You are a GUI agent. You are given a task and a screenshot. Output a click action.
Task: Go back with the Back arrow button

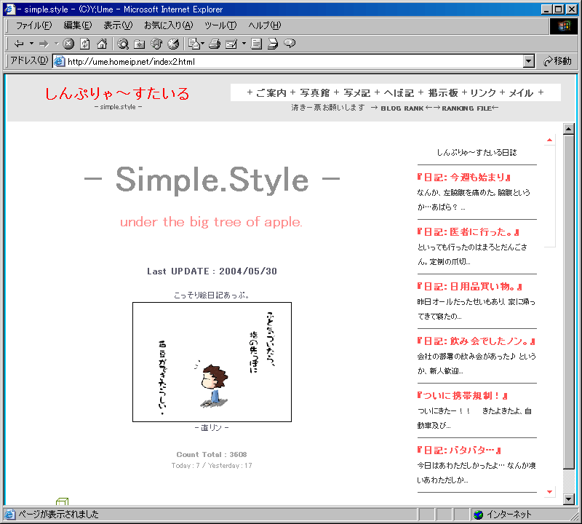click(19, 44)
